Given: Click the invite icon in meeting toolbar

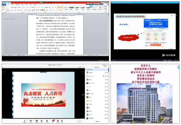Looking at the screenshot, I should click(42, 121).
